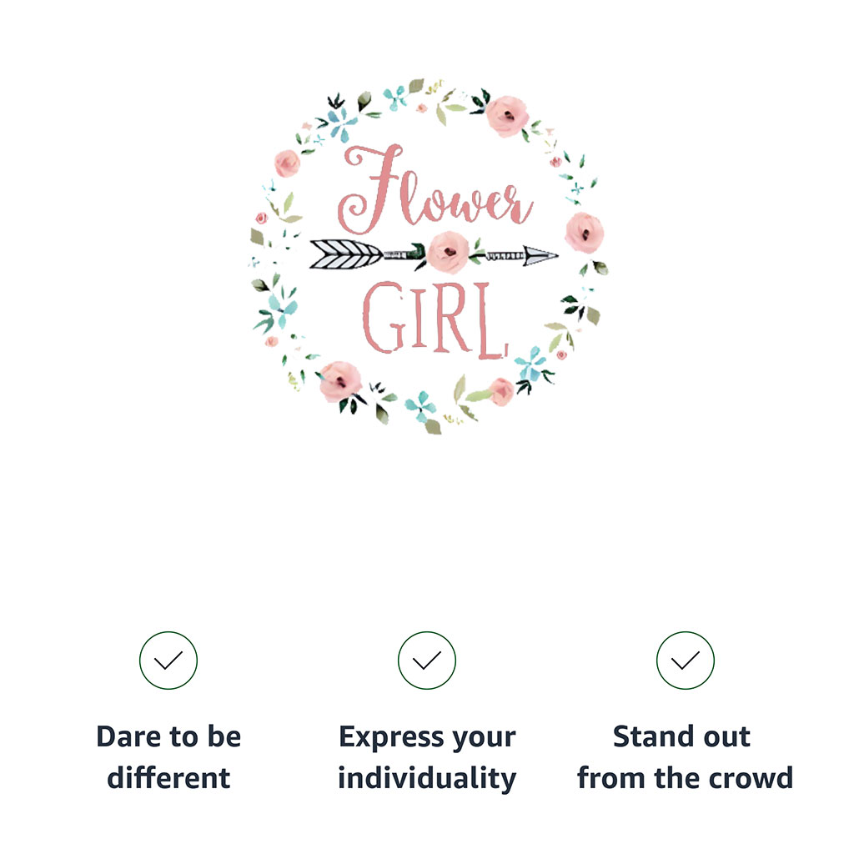854x854 pixels.
Task: Click the blue flower on wreath's left side
Action: (284, 310)
